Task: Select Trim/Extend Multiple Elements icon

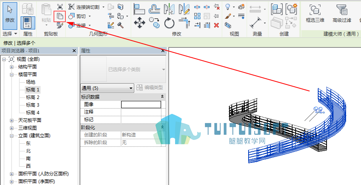Action: [207, 25]
